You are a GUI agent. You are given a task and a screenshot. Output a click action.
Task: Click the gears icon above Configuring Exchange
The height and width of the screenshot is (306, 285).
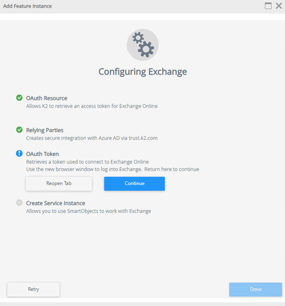142,45
